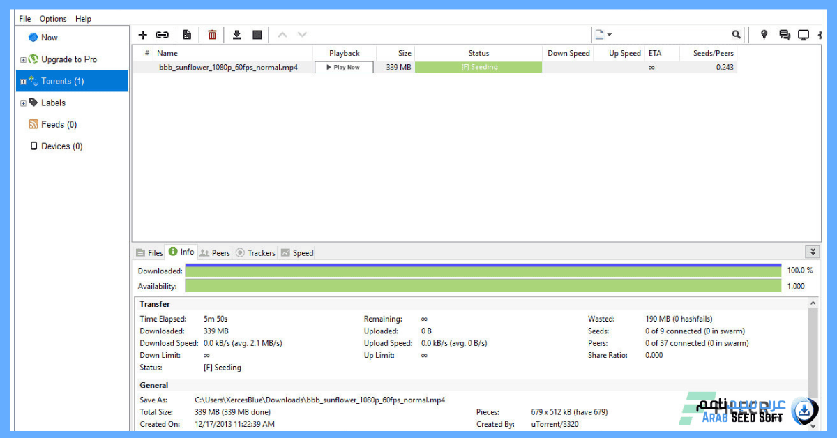Open the Devices playback screen icon

[803, 34]
